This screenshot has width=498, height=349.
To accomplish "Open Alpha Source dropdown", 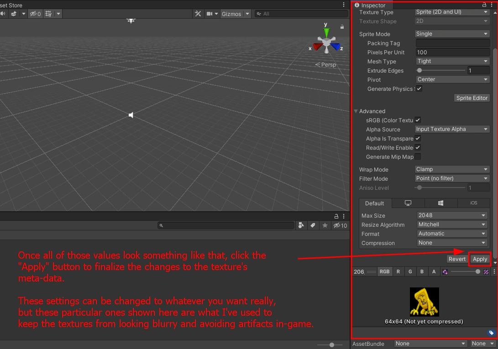I will (452, 129).
